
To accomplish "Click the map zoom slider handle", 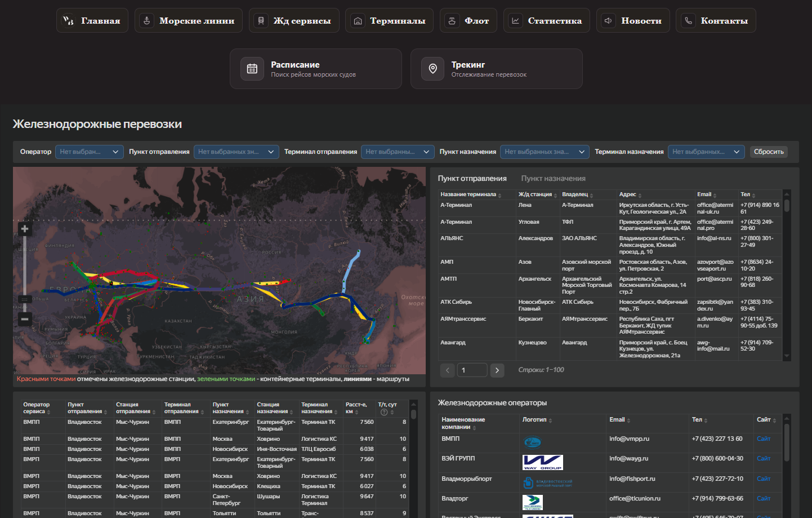I will pos(25,299).
